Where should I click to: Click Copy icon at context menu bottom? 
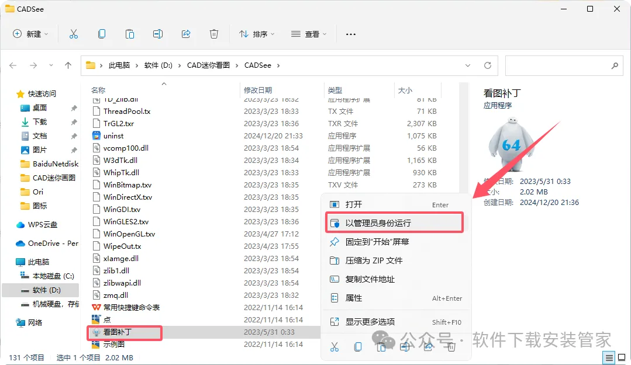pyautogui.click(x=358, y=347)
